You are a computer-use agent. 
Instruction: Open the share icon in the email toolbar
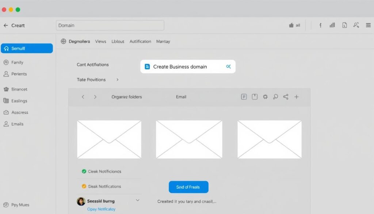[x=286, y=97]
